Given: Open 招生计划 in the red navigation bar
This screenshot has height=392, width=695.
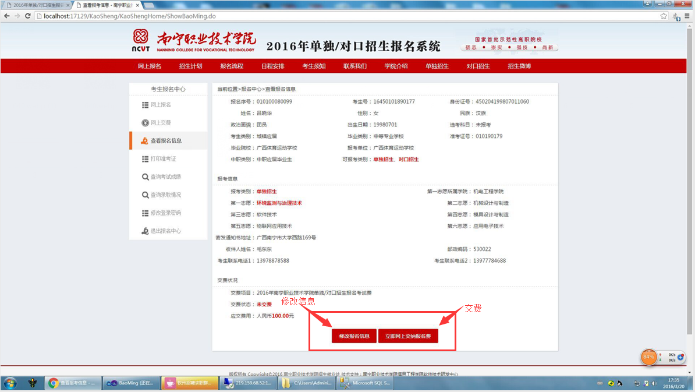Looking at the screenshot, I should (190, 66).
